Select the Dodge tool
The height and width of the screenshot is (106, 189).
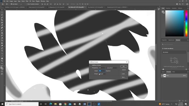click(2, 46)
